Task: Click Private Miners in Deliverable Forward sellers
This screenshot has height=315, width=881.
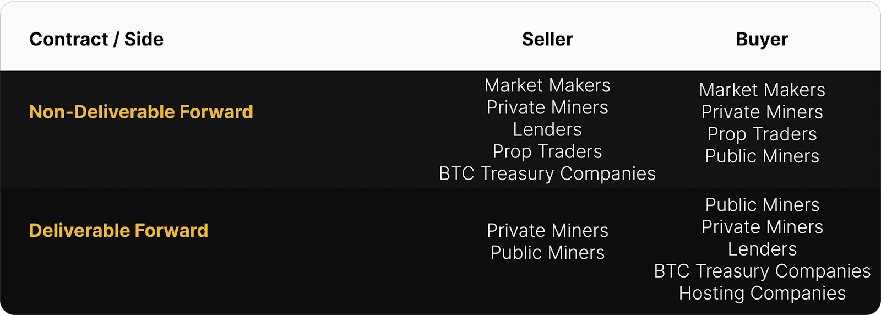Action: [x=547, y=230]
